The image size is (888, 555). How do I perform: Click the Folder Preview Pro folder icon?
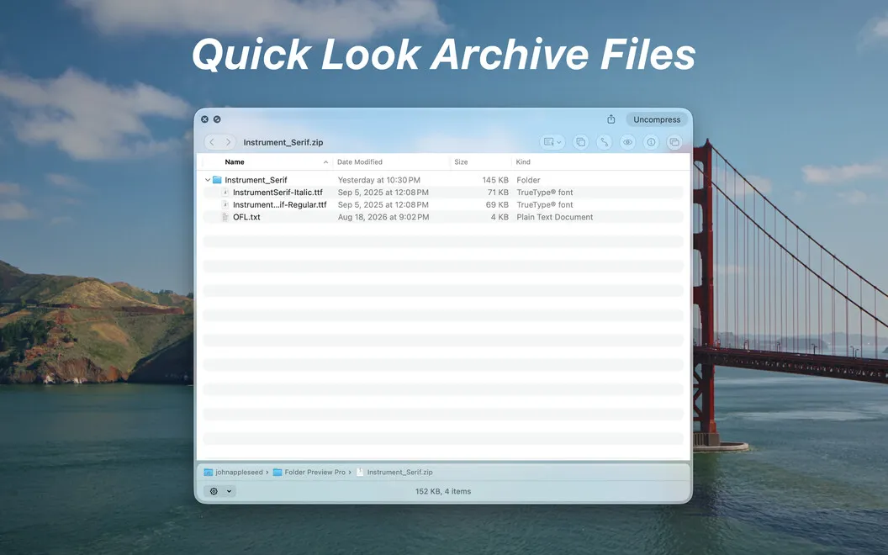pyautogui.click(x=277, y=473)
